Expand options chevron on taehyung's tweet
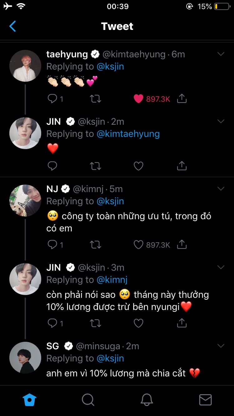Image resolution: width=234 pixels, height=416 pixels. [221, 54]
